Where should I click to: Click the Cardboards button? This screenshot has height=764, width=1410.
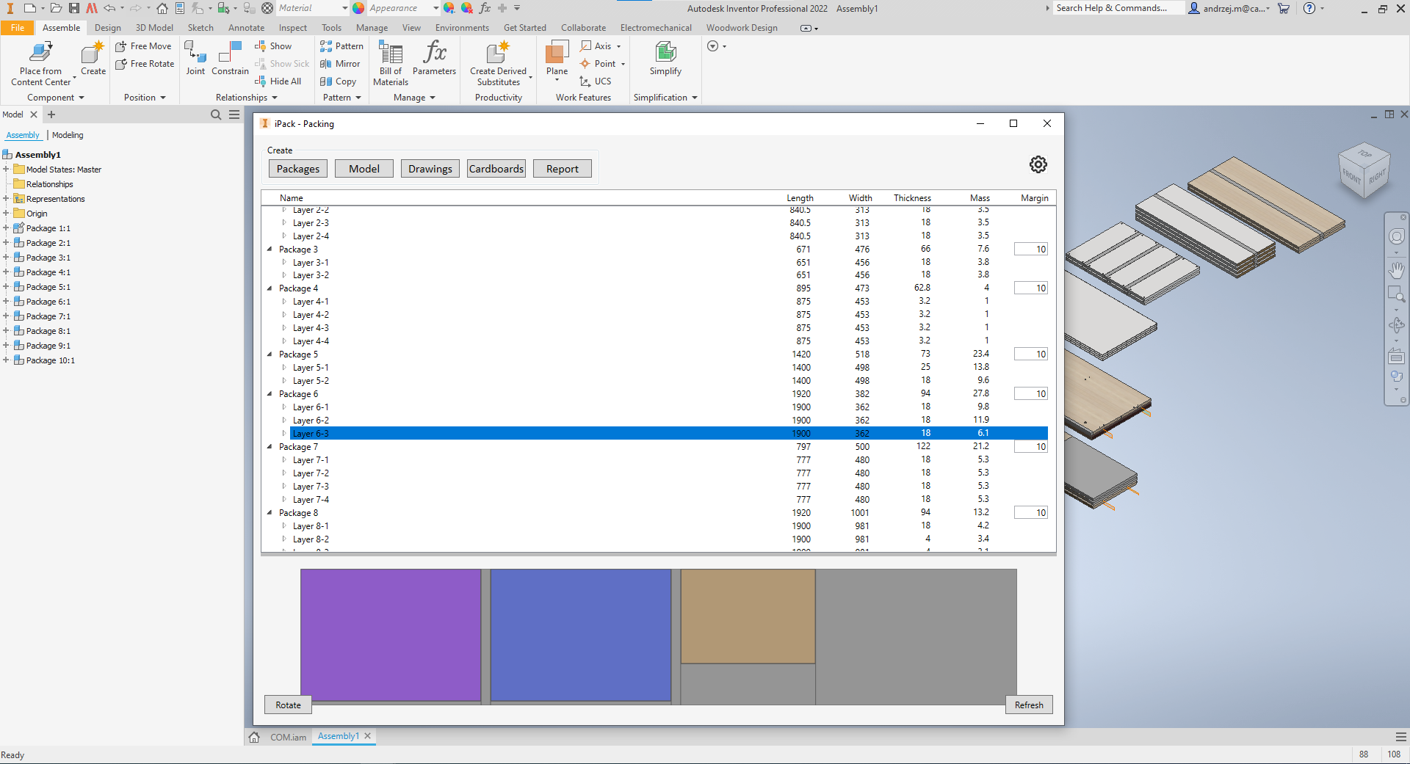click(496, 169)
